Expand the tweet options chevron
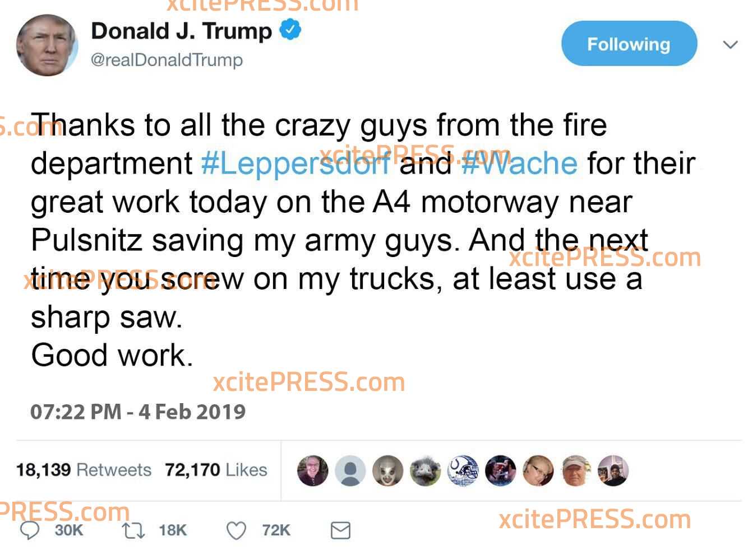Image resolution: width=748 pixels, height=560 pixels. 730,44
